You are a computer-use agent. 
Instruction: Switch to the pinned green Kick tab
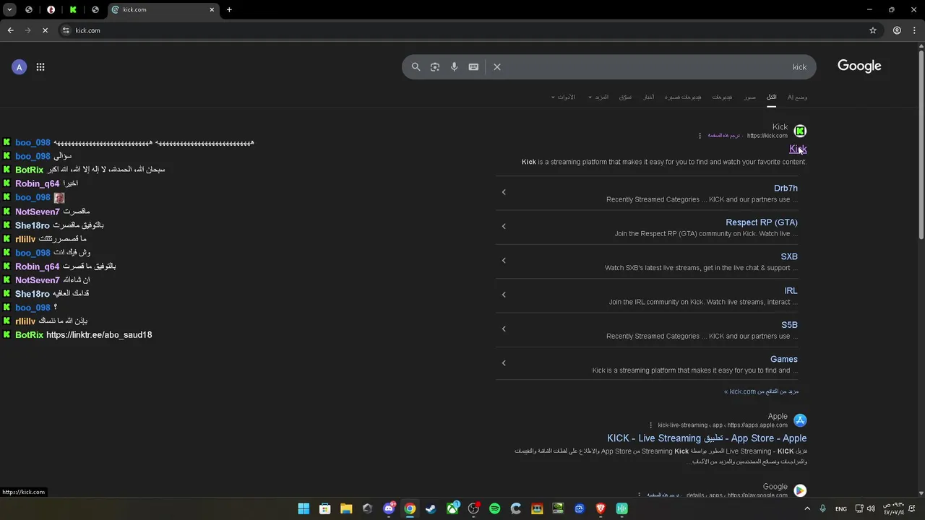[73, 9]
